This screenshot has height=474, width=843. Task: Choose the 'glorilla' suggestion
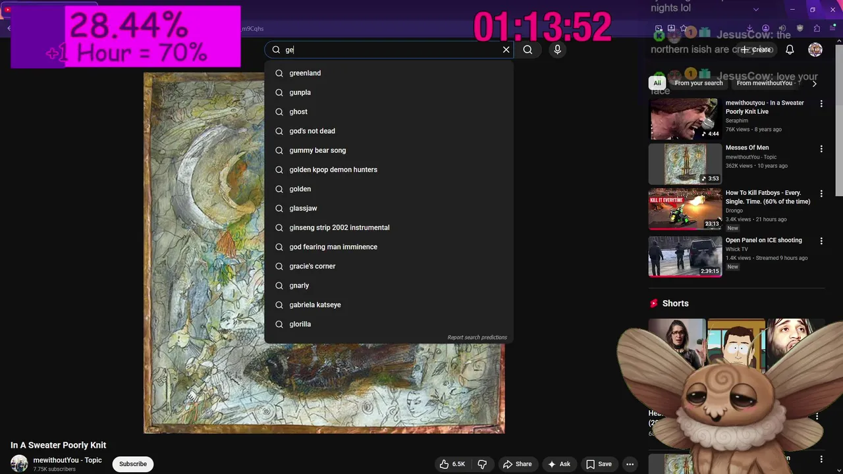tap(389, 324)
